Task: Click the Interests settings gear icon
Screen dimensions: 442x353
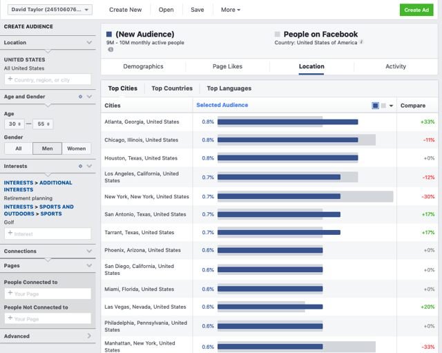Action: pos(80,166)
